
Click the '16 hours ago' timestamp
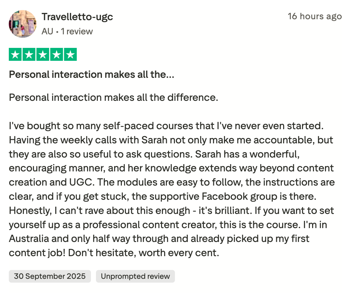(315, 16)
